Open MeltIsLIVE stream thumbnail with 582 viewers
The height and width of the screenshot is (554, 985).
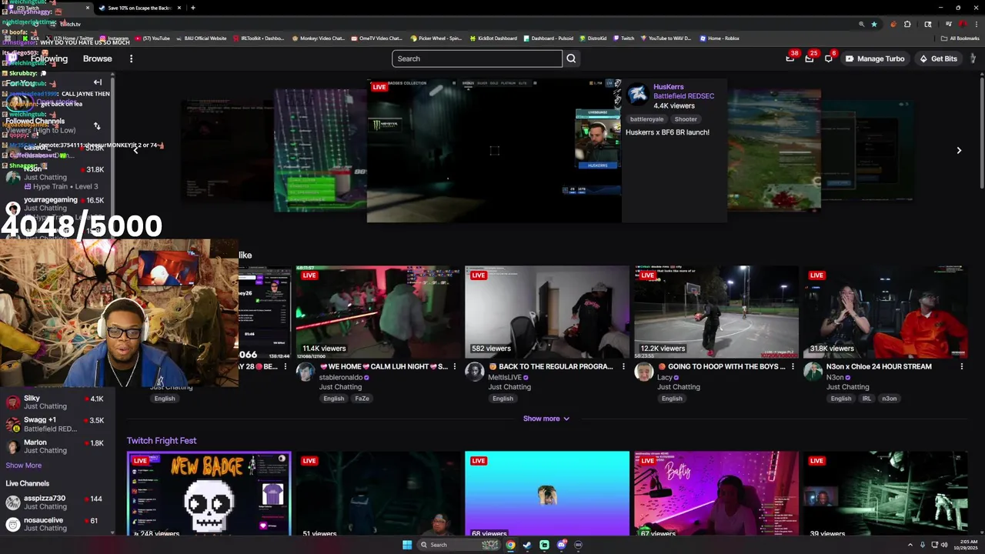coord(547,312)
